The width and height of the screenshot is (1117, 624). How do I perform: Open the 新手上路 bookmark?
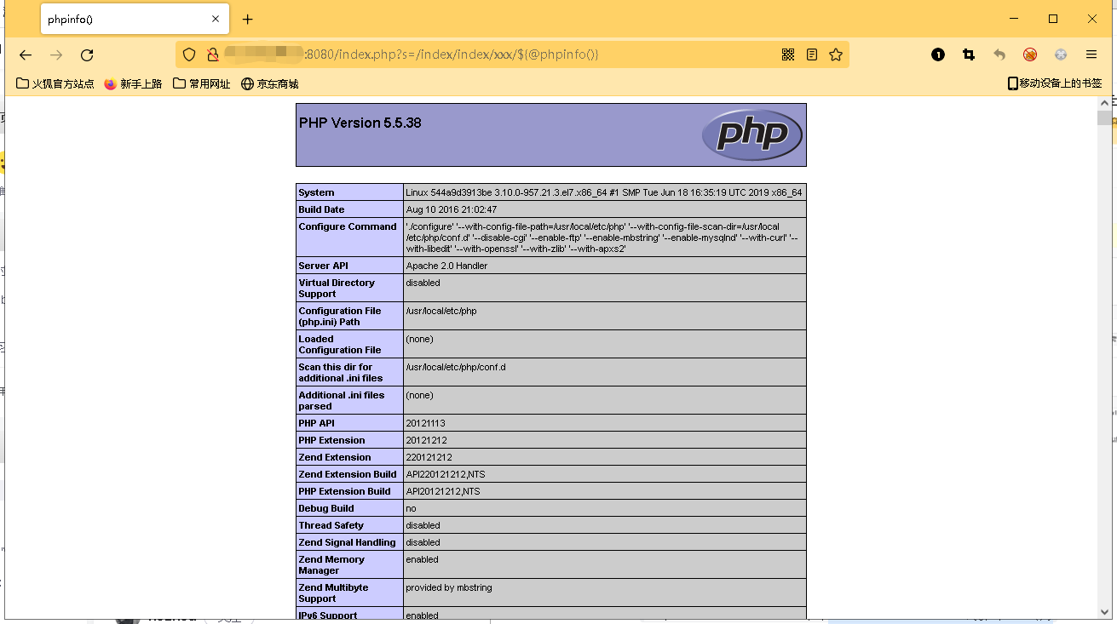coord(134,83)
